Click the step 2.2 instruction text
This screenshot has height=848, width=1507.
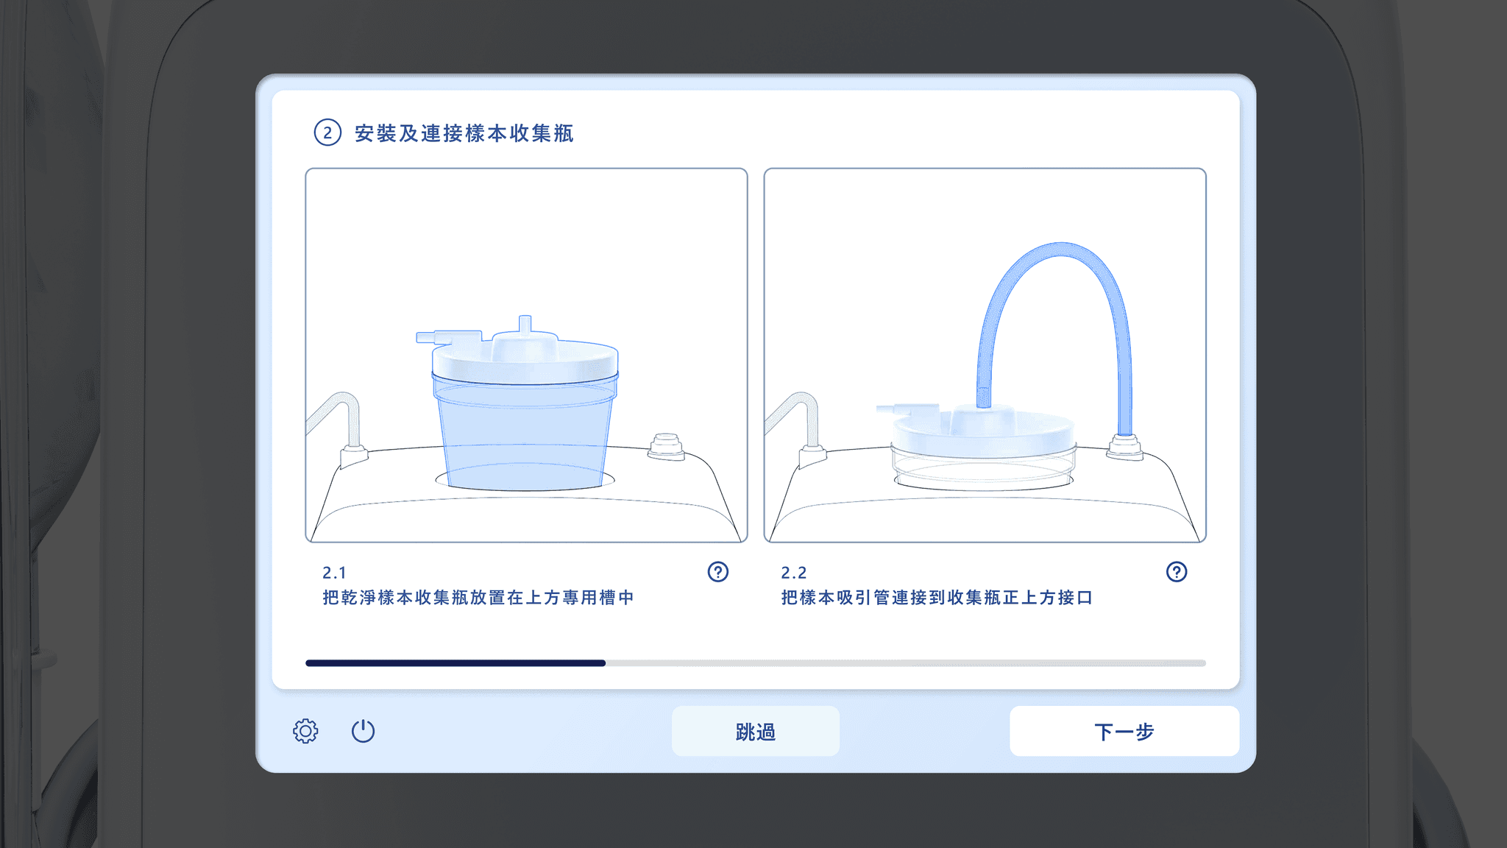tap(937, 598)
